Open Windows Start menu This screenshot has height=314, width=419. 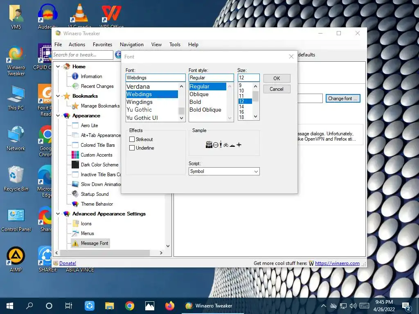pyautogui.click(x=10, y=306)
